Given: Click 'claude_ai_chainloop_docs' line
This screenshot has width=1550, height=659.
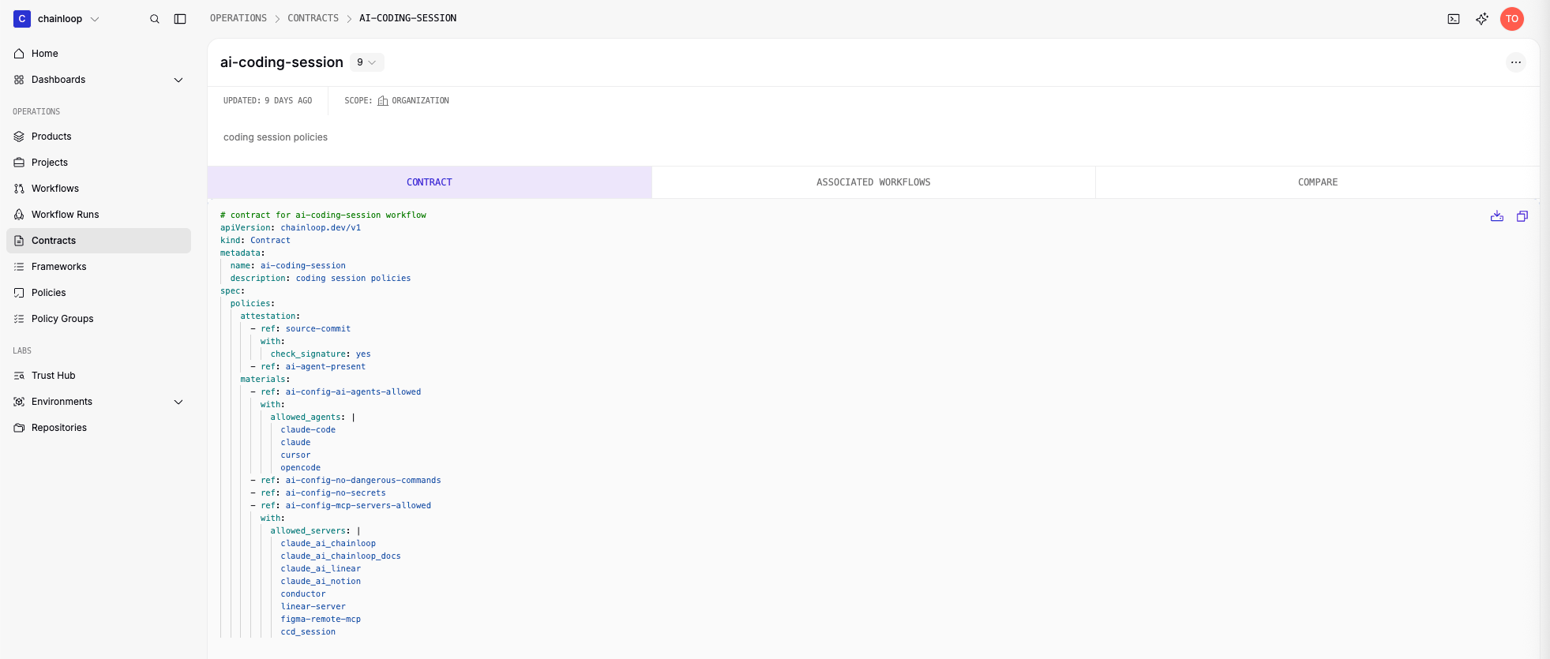Looking at the screenshot, I should click(x=340, y=556).
